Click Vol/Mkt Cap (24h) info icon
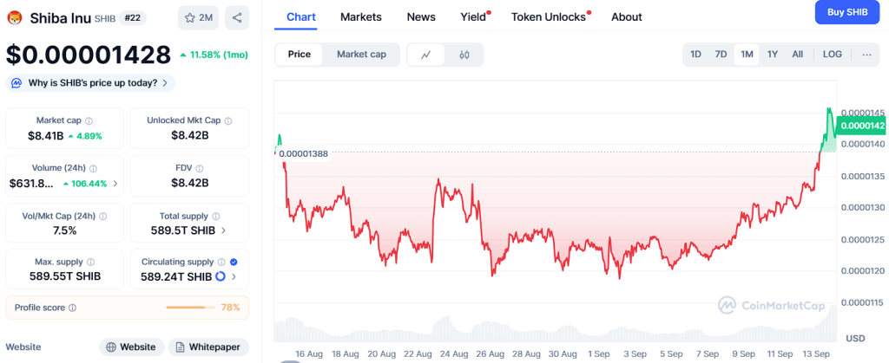Screen dimensions: 889x363 (103, 216)
